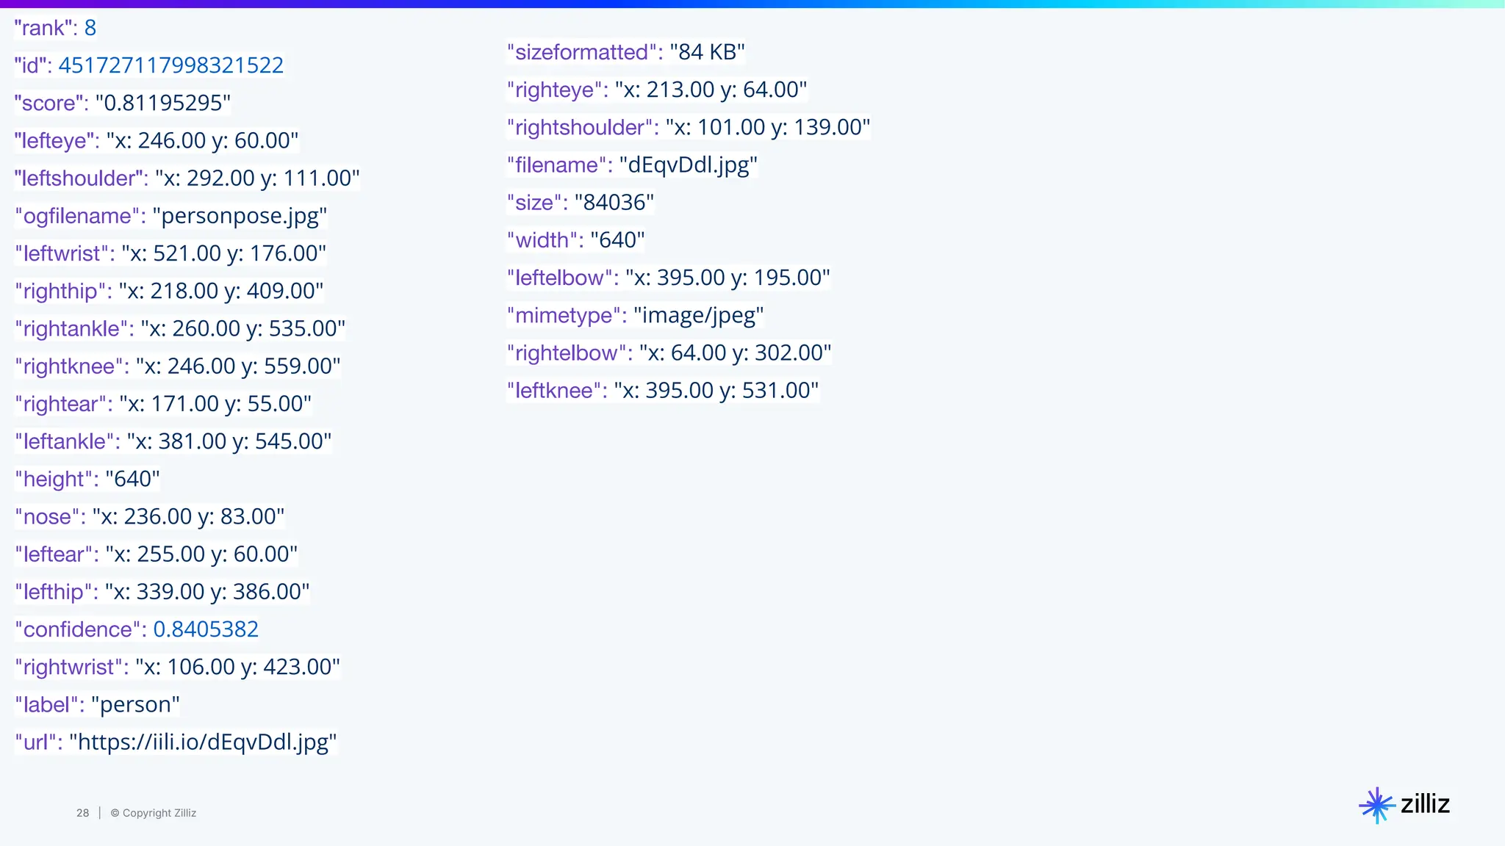Click the "height" 640 line

[87, 479]
